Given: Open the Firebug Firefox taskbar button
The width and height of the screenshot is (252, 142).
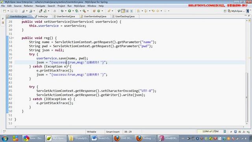Looking at the screenshot, I should click(x=146, y=138).
